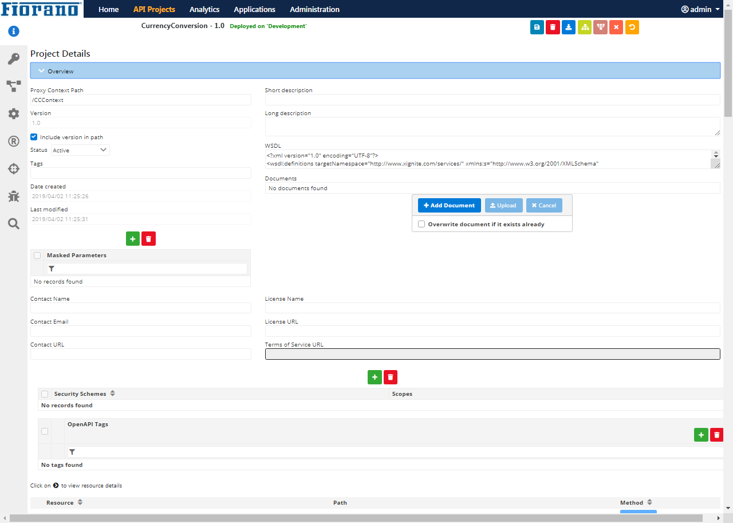Click the green plus above Security Schemes
The height and width of the screenshot is (523, 733).
(x=375, y=377)
